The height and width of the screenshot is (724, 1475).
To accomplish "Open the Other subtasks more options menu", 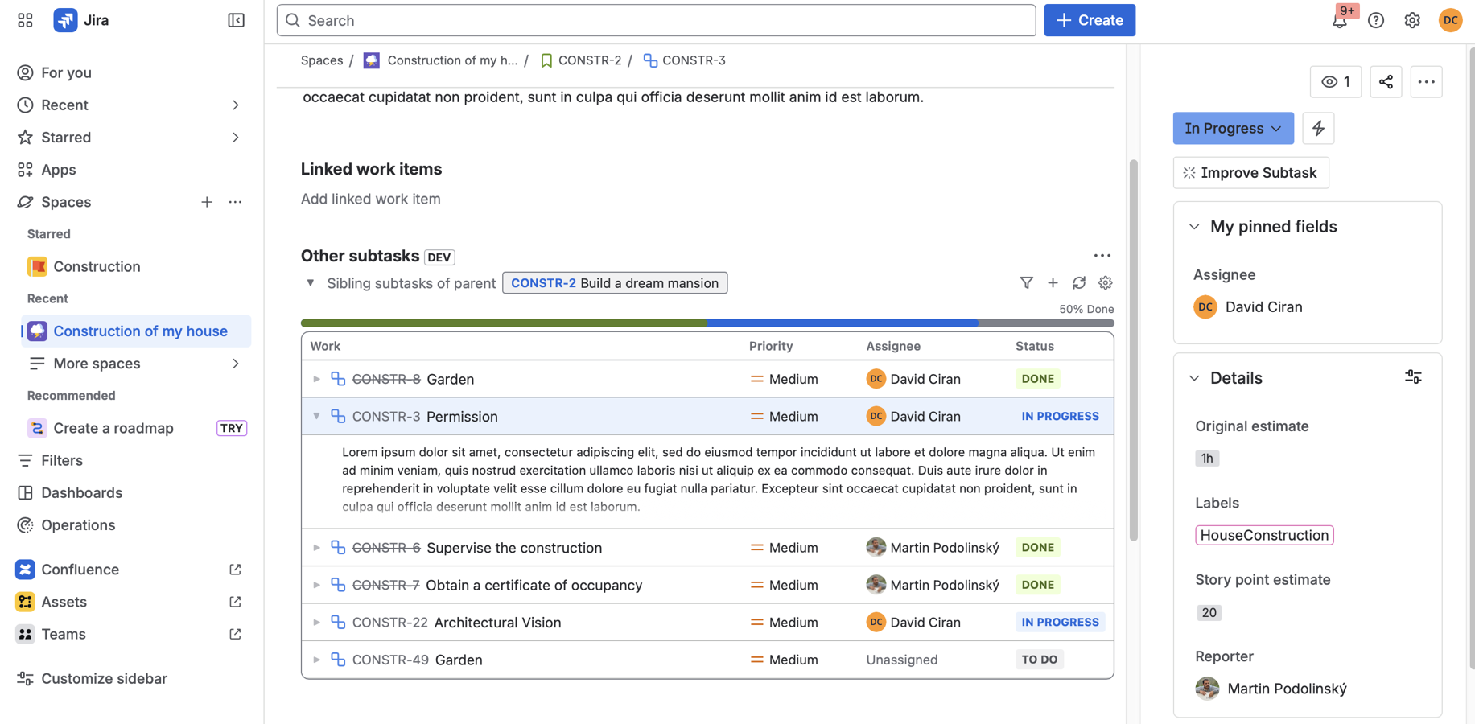I will click(x=1102, y=256).
